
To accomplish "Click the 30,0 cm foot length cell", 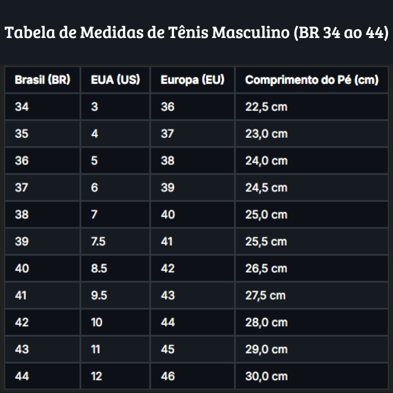I will 312,376.
